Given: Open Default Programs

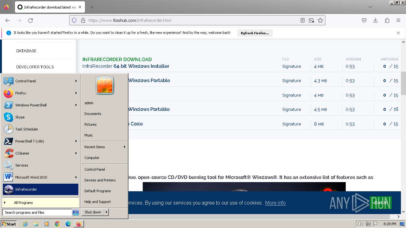Looking at the screenshot, I should tap(105, 191).
